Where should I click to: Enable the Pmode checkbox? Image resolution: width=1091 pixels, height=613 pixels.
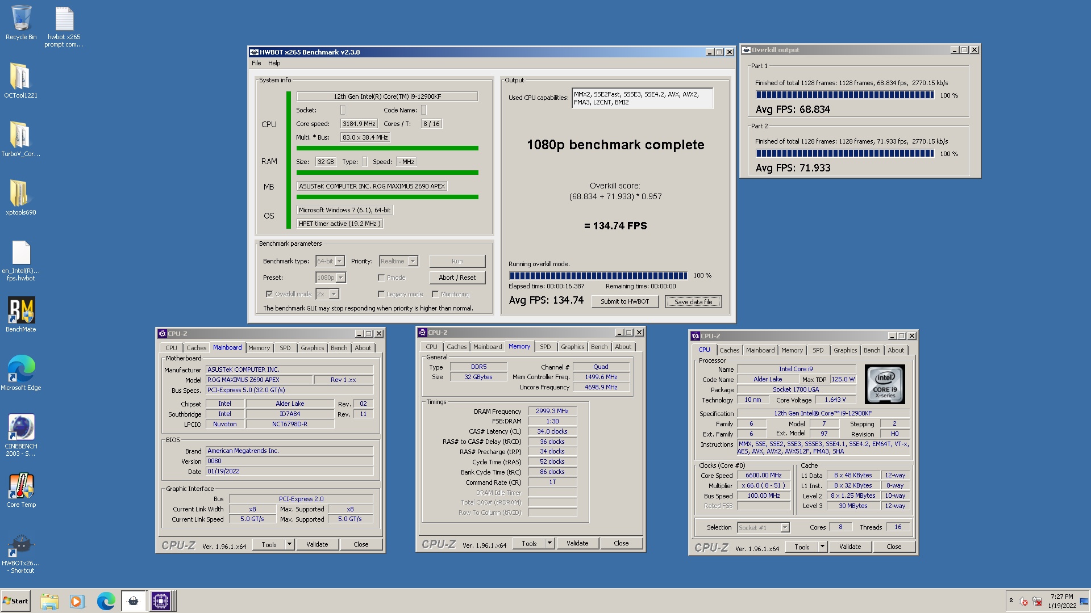[x=381, y=278]
